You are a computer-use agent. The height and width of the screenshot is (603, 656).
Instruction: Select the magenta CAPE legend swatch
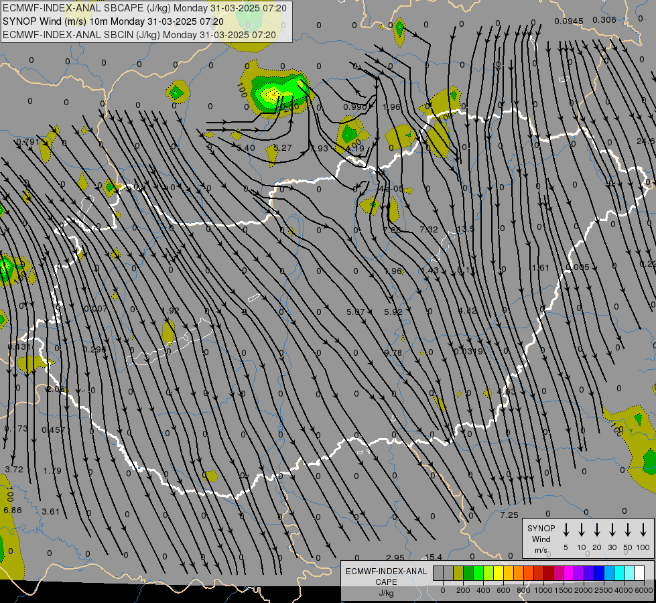pos(569,574)
